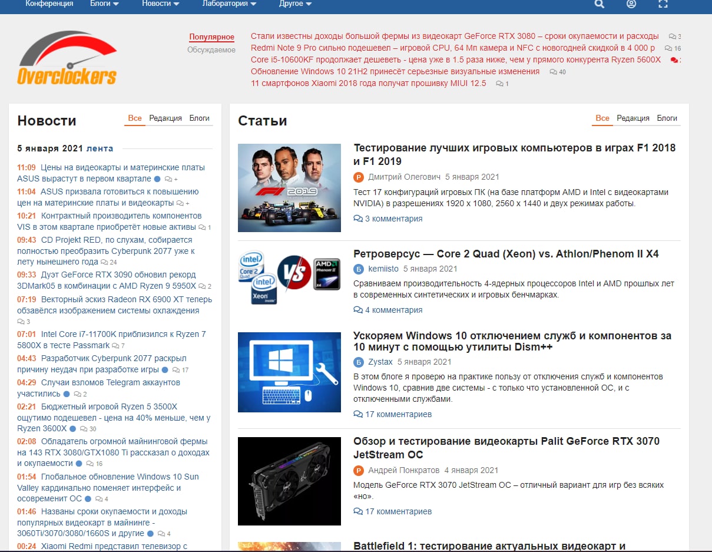Open the site search magnifier icon
The image size is (712, 552).
coord(600,4)
